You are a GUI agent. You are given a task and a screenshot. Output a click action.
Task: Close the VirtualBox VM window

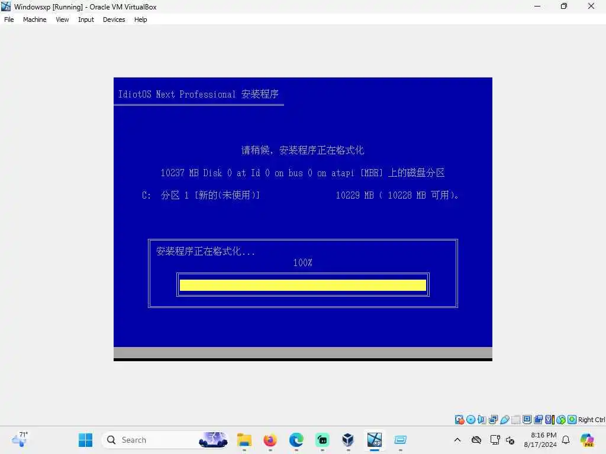click(x=591, y=6)
